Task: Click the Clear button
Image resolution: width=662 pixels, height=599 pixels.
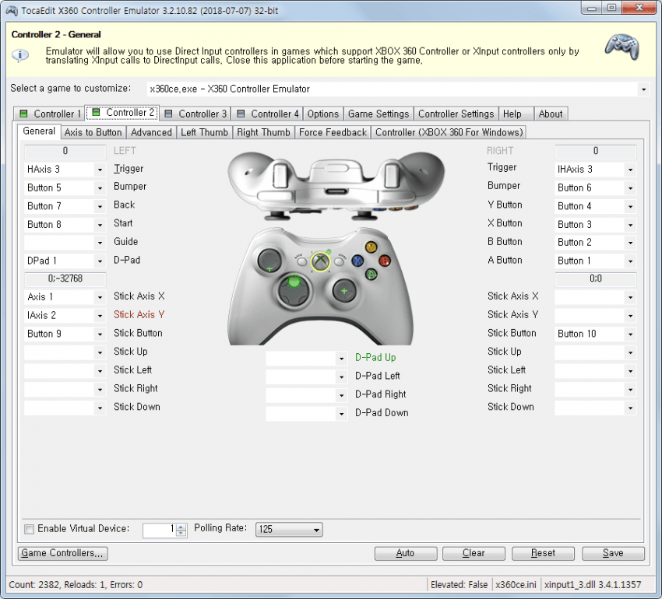Action: (x=474, y=553)
